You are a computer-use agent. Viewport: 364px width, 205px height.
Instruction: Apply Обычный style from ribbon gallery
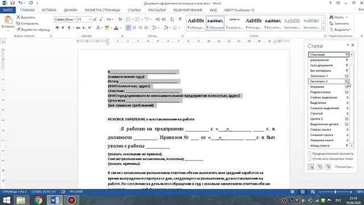[x=215, y=23]
